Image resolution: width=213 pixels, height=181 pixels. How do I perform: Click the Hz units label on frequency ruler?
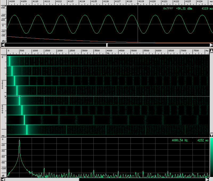pos(207,51)
